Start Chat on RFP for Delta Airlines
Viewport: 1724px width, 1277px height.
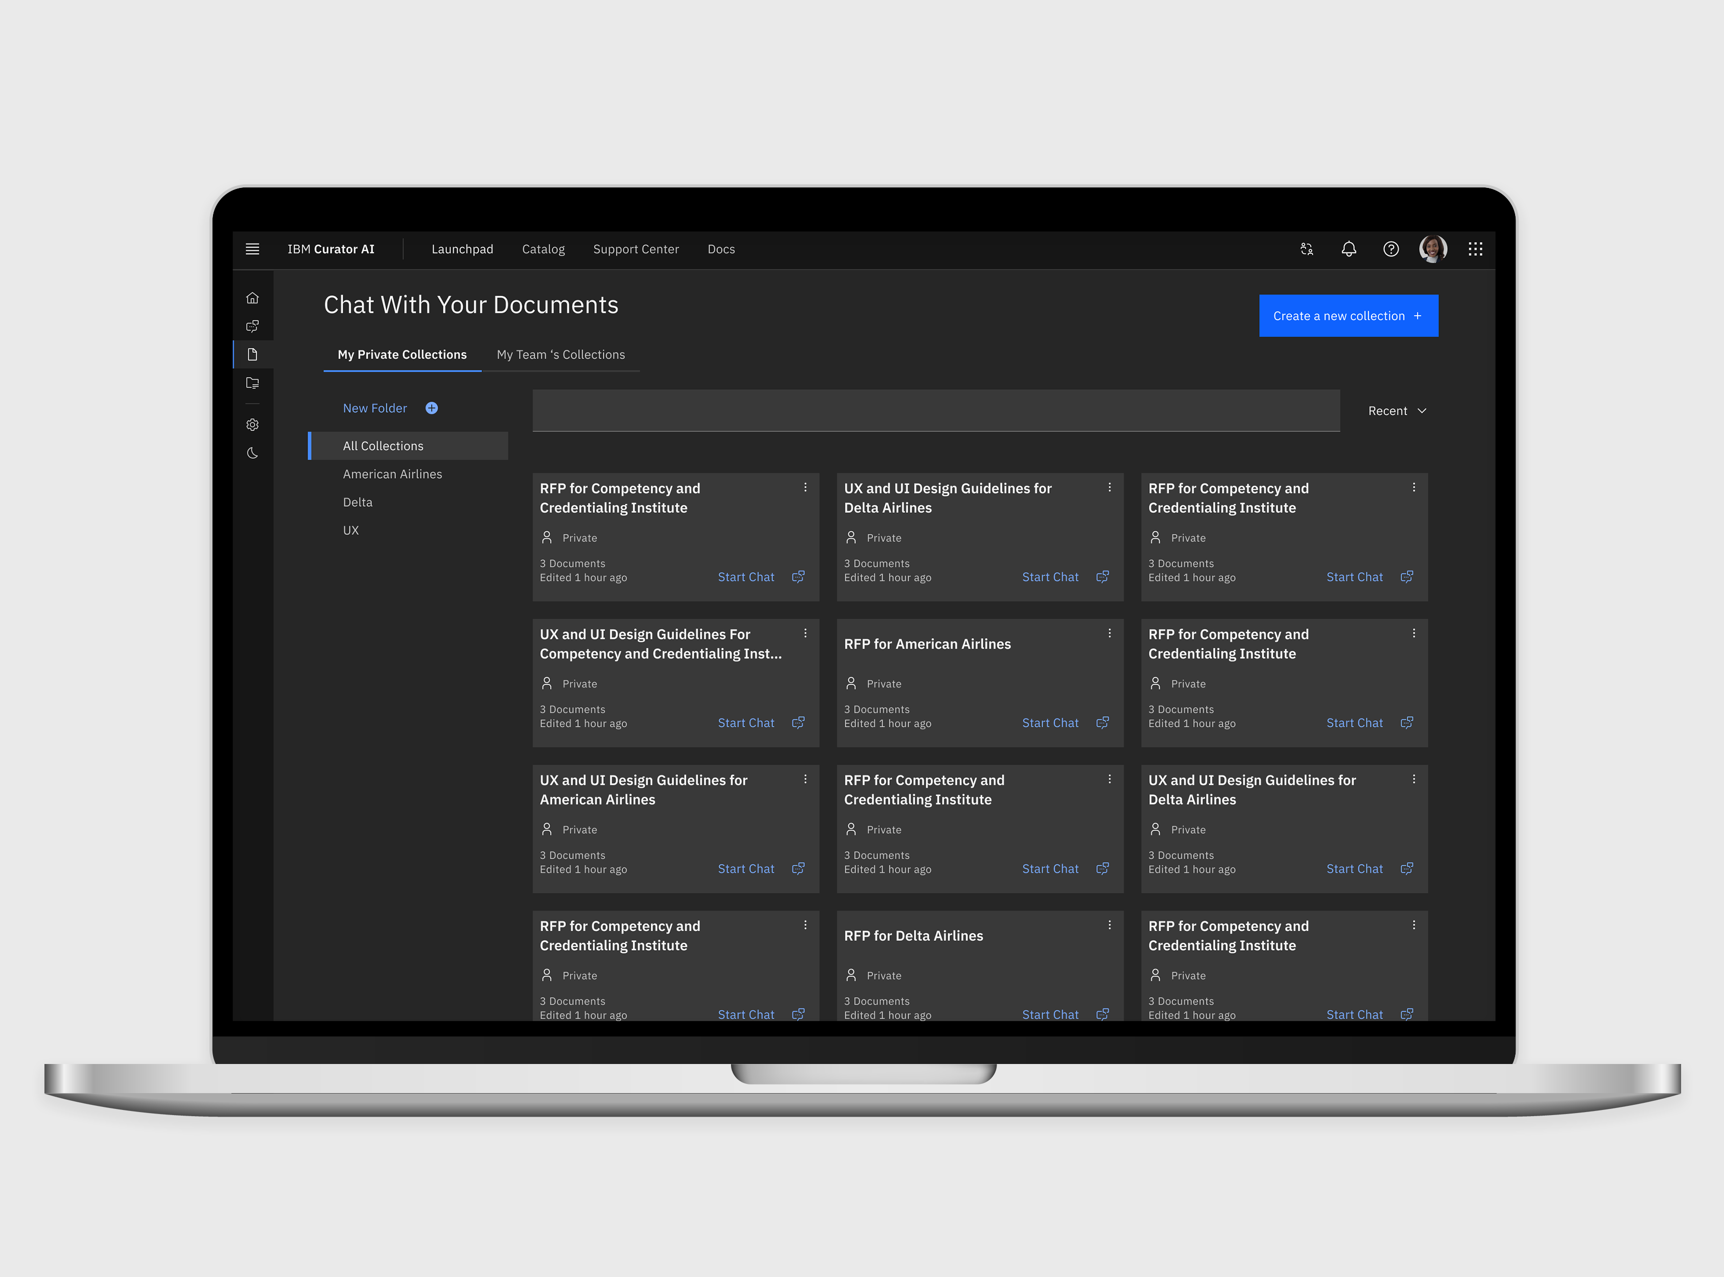(x=1050, y=1014)
